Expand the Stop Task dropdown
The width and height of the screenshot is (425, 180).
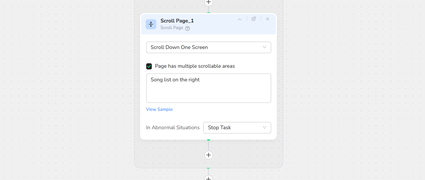[x=237, y=128]
